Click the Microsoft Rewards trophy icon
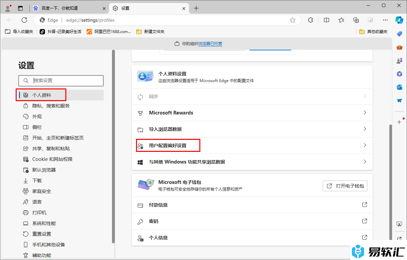 pyautogui.click(x=140, y=113)
